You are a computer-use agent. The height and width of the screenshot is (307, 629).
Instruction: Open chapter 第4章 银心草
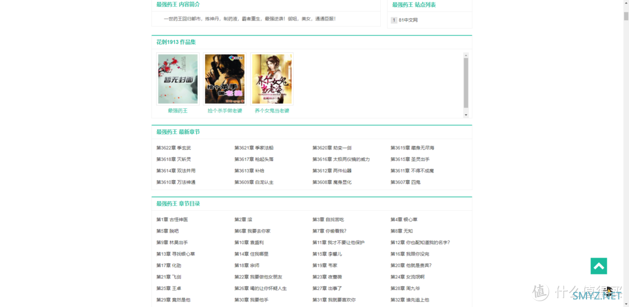[x=404, y=220]
